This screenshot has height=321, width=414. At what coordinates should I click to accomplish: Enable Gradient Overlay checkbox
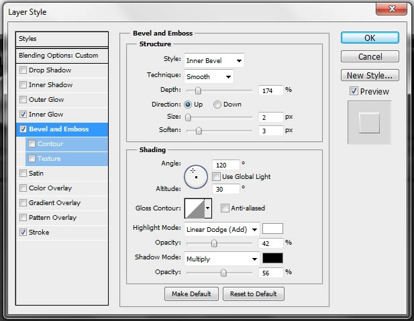pyautogui.click(x=23, y=203)
